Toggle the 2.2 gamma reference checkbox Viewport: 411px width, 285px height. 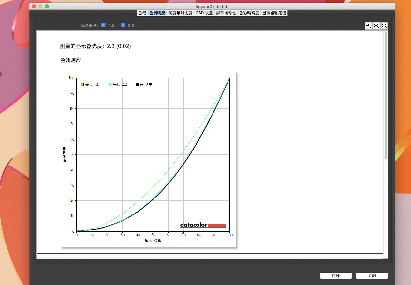click(x=123, y=25)
